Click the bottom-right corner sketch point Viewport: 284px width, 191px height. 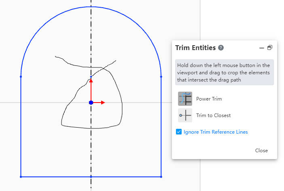coord(161,177)
